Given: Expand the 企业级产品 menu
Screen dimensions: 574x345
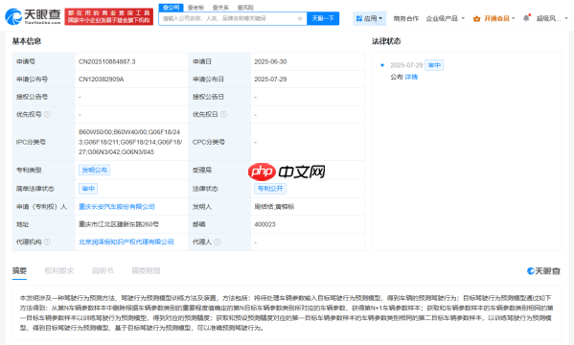Looking at the screenshot, I should 446,18.
